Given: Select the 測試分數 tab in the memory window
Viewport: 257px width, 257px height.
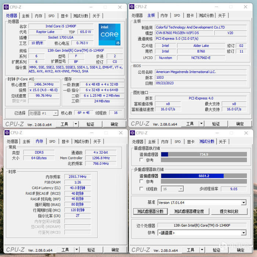Looking at the screenshot, I should (x=81, y=142).
